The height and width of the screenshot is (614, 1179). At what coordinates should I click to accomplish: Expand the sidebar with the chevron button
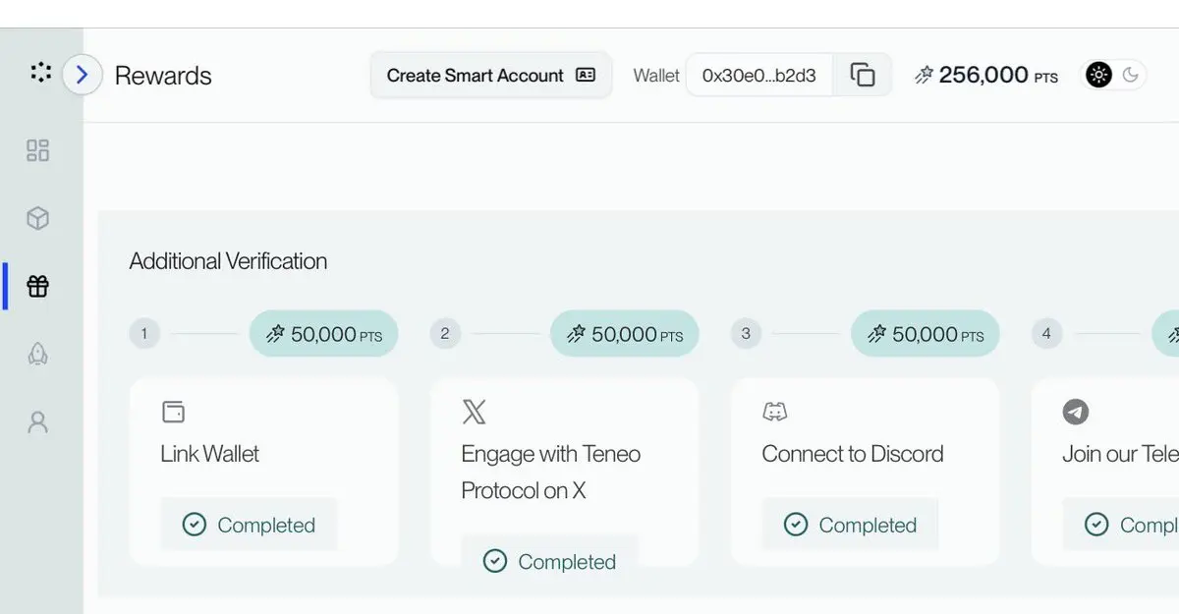pos(83,75)
